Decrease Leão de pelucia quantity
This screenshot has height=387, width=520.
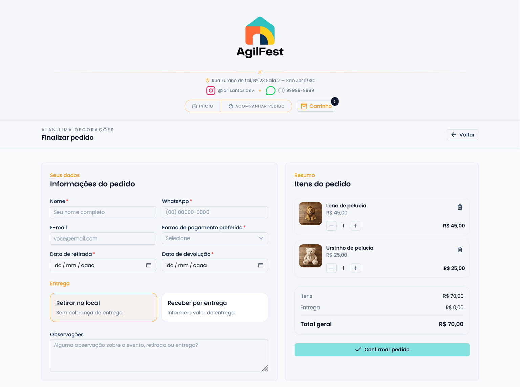tap(331, 226)
